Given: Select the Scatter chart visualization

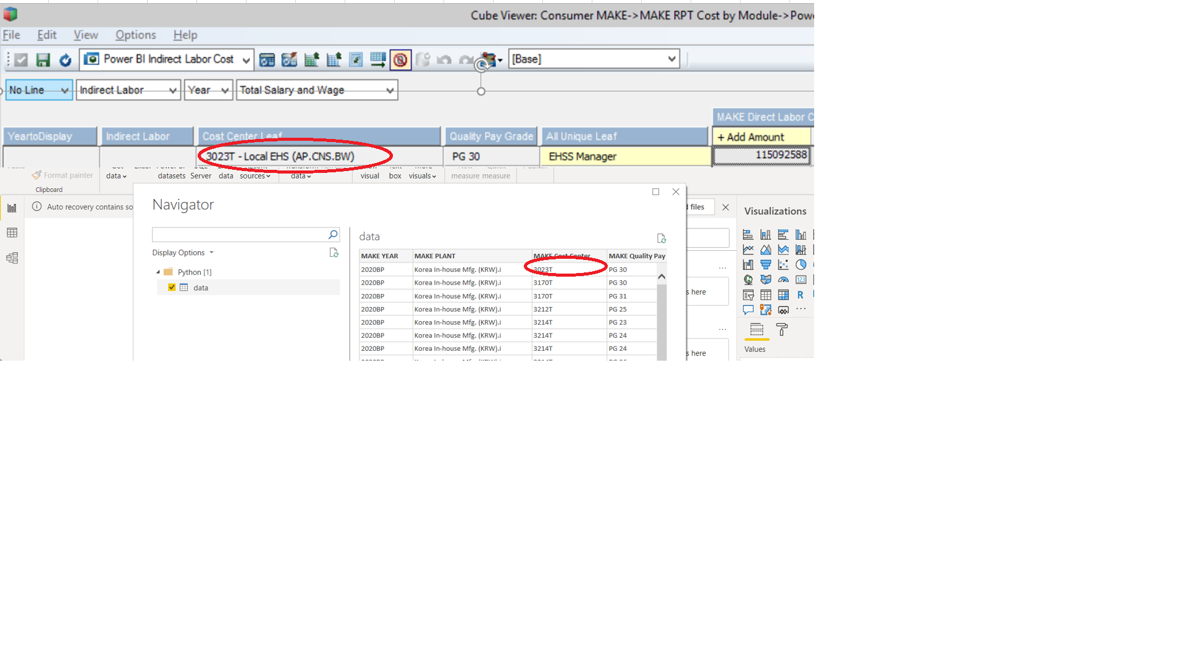Looking at the screenshot, I should coord(783,265).
